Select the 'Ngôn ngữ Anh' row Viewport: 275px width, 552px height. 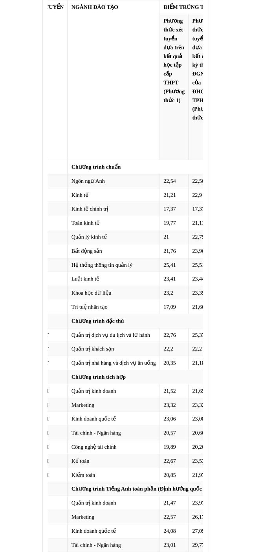pyautogui.click(x=125, y=181)
